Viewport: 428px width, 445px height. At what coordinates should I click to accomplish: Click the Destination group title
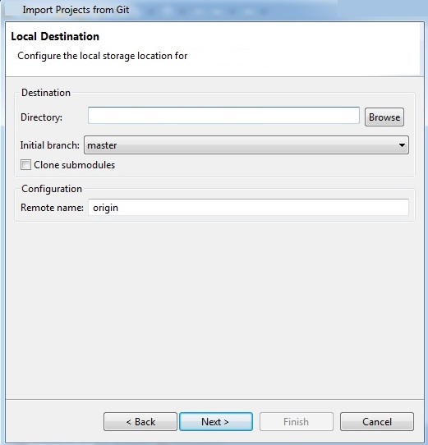[x=46, y=93]
